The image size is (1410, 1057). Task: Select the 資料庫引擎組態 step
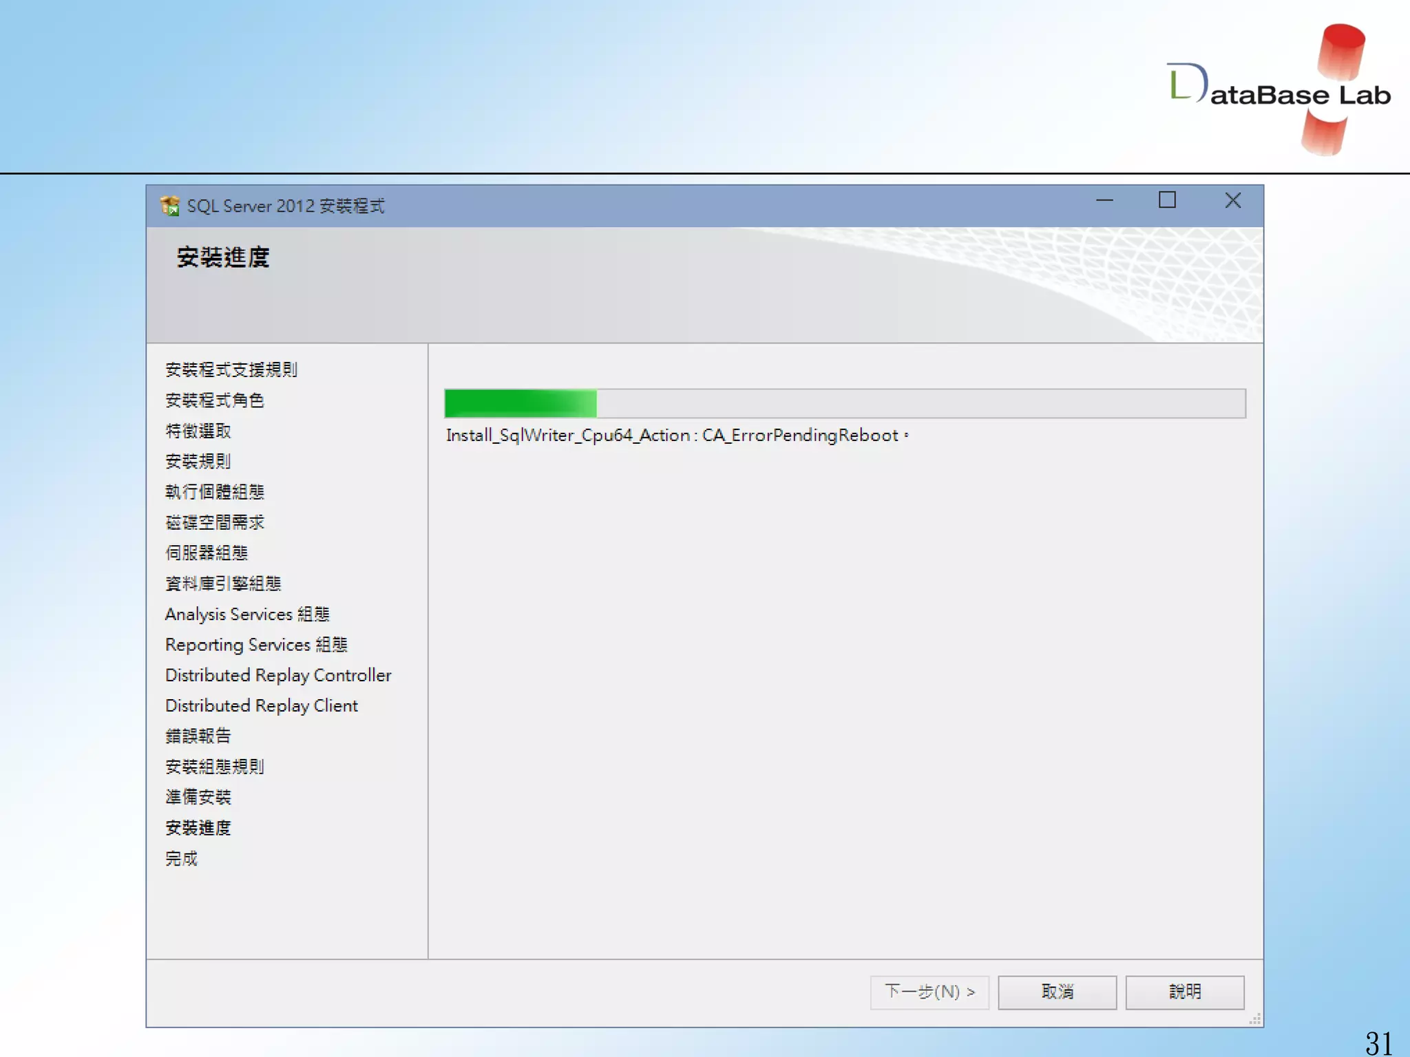(223, 584)
